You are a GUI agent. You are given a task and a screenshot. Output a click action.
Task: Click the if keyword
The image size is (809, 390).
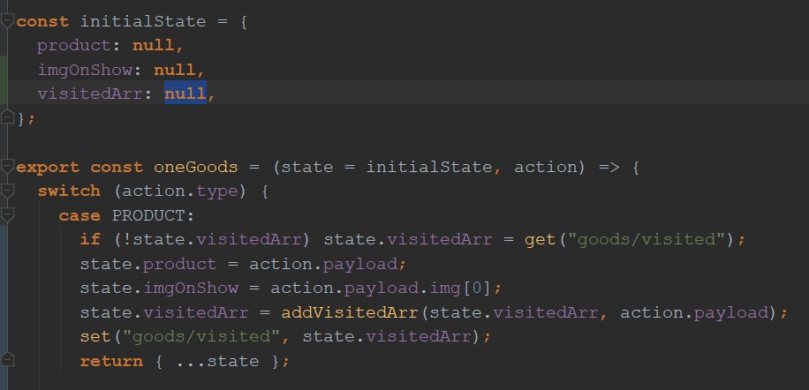[90, 240]
